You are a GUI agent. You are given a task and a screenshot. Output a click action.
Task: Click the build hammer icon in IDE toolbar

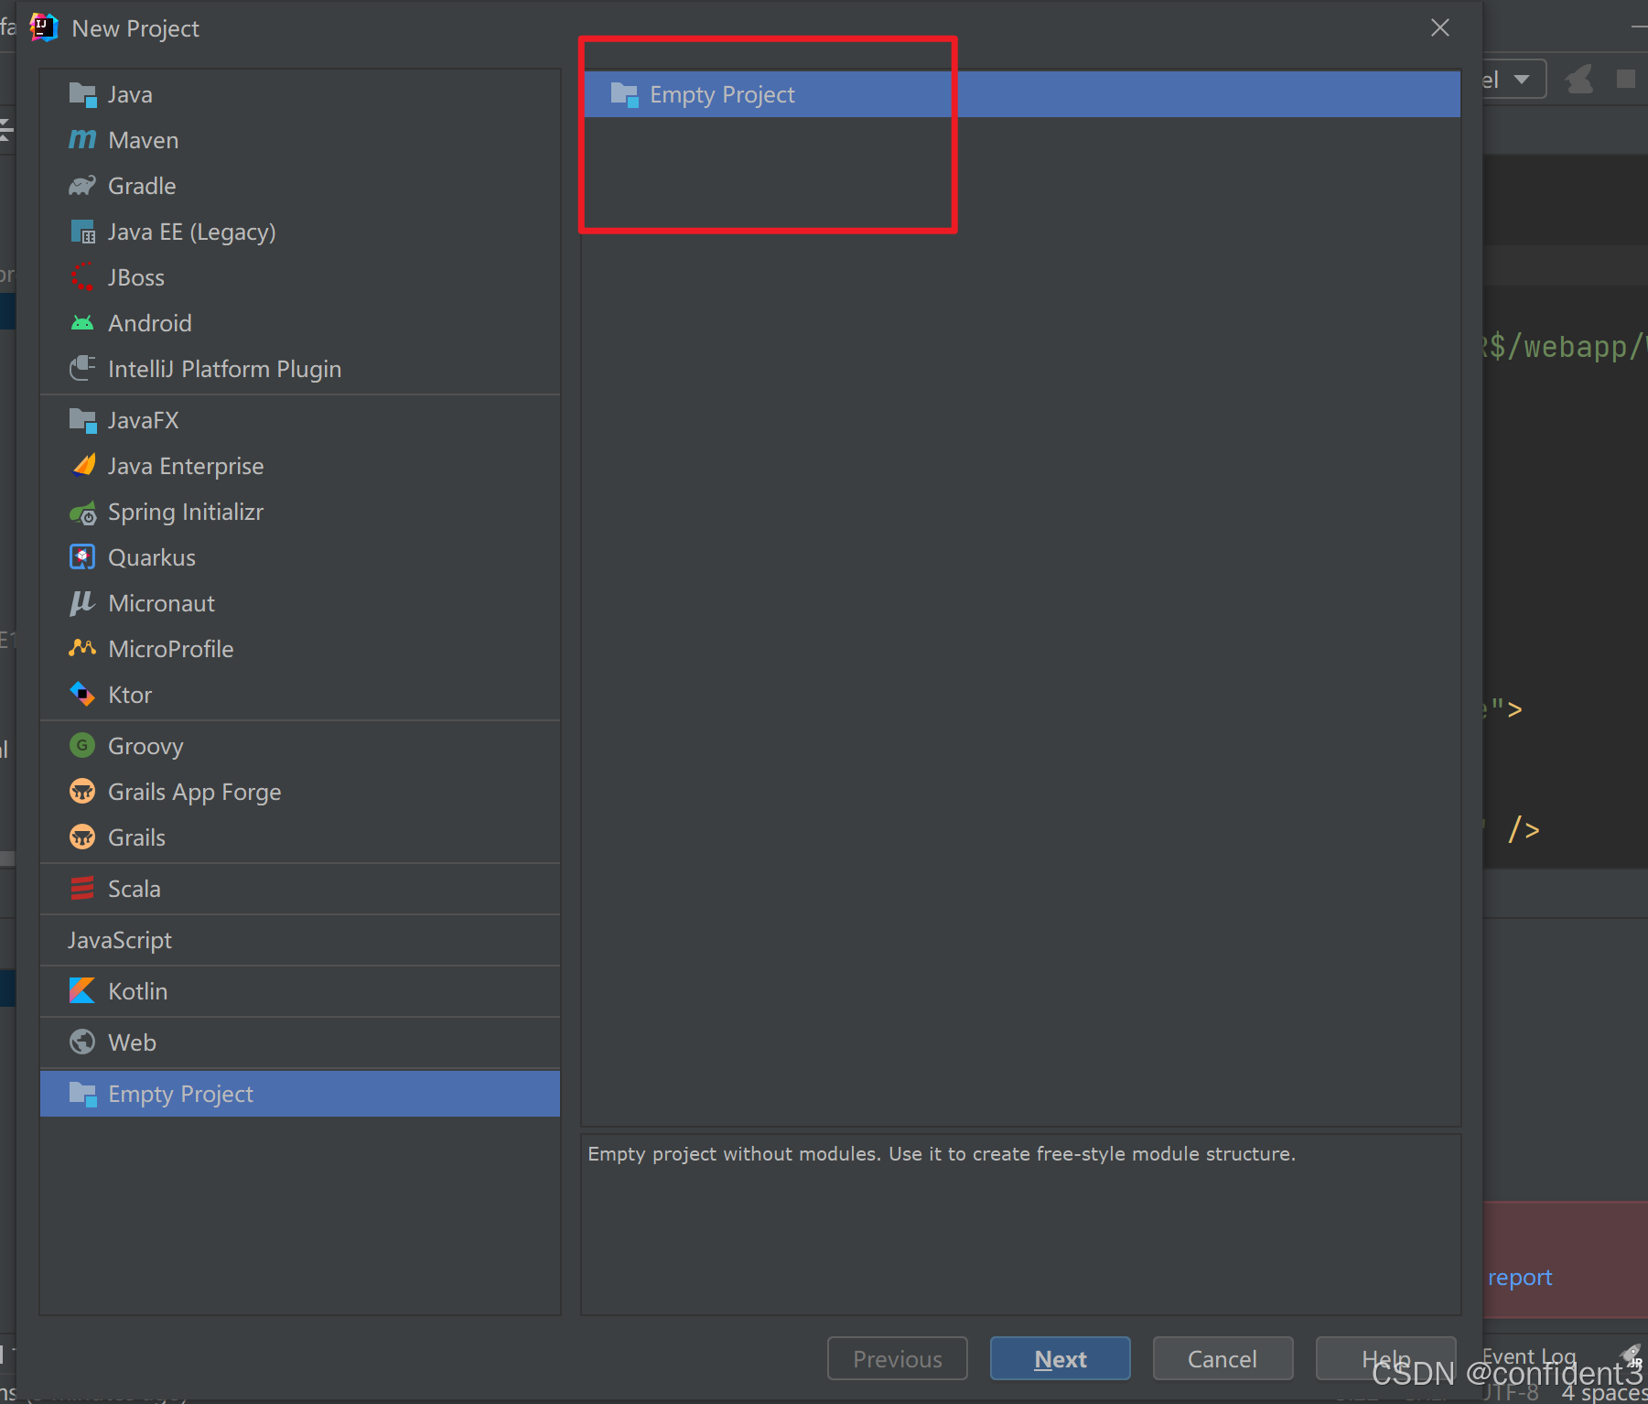click(x=1578, y=80)
